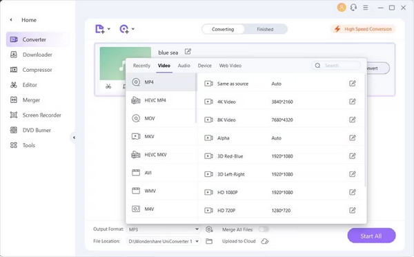Open the Converter section in sidebar
414x257 pixels.
pyautogui.click(x=39, y=39)
